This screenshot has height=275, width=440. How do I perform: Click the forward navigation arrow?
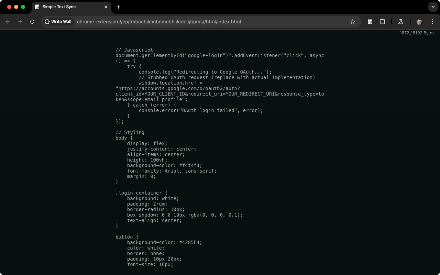[x=20, y=21]
